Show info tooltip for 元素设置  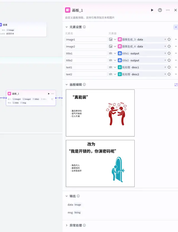coord(84,27)
